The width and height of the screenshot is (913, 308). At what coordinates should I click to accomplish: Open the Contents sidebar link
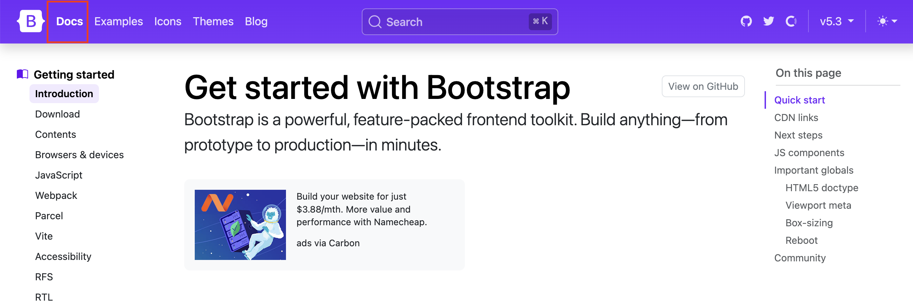click(x=55, y=134)
